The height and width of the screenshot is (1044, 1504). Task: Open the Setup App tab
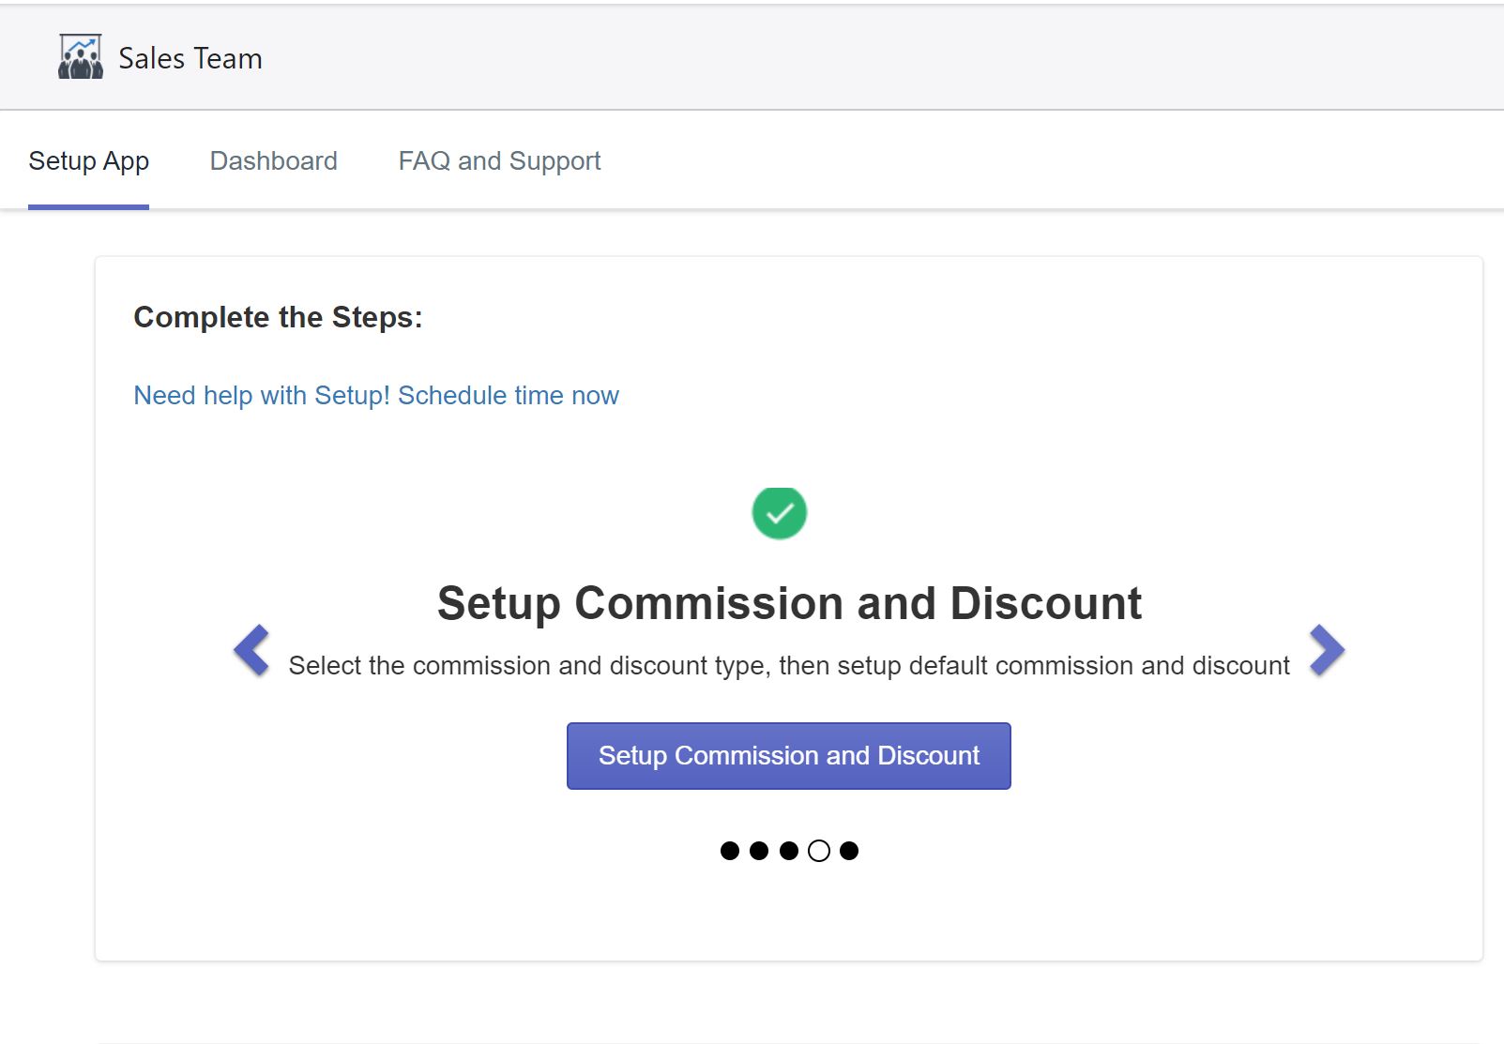pyautogui.click(x=88, y=161)
